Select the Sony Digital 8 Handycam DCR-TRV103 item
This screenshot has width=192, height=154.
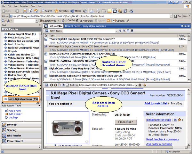click(x=115, y=41)
